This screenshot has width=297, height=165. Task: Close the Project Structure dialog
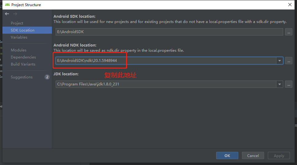(290, 5)
